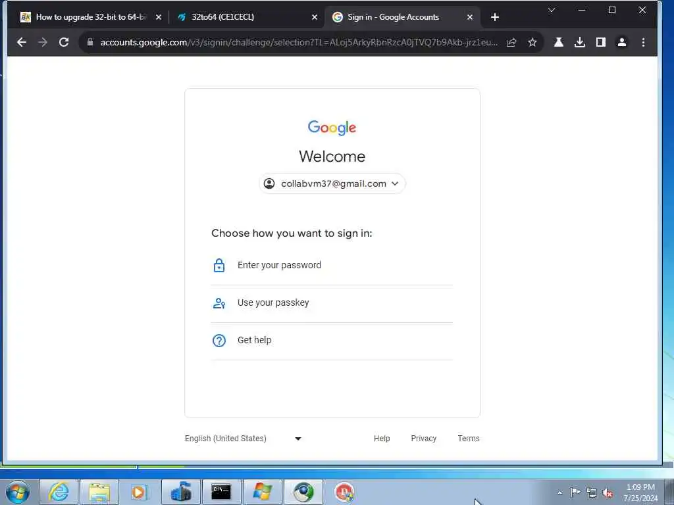Viewport: 674px width, 505px height.
Task: Open the Command Prompt taskbar icon
Action: pyautogui.click(x=221, y=492)
